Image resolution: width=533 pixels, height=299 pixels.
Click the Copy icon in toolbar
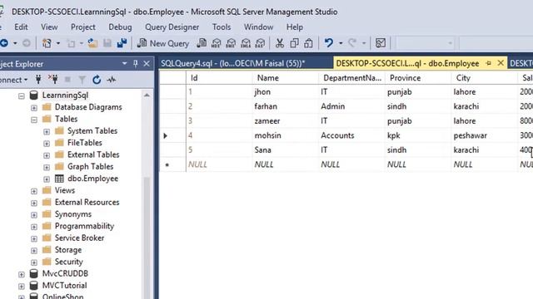[x=294, y=43]
